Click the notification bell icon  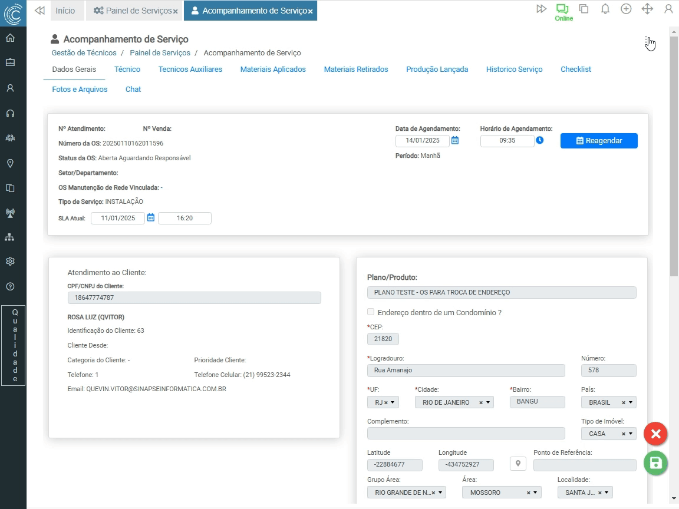point(605,9)
